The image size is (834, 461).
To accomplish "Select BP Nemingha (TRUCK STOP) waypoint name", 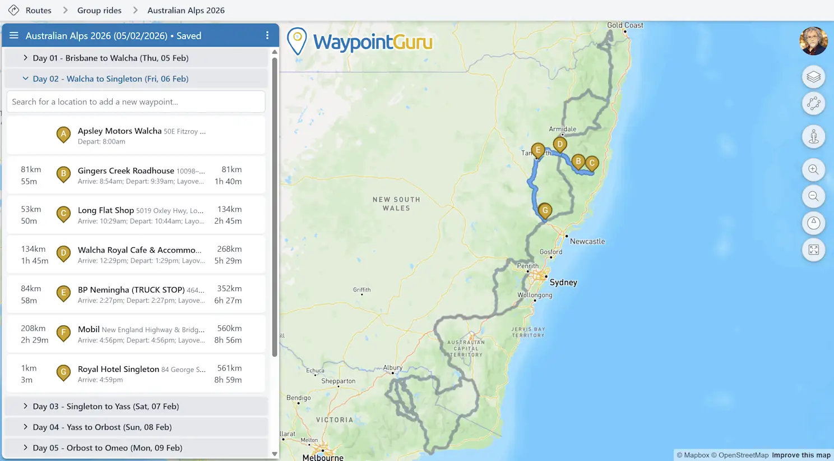I will [131, 290].
